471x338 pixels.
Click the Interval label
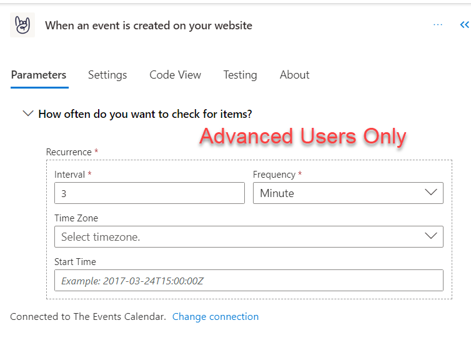click(x=70, y=175)
